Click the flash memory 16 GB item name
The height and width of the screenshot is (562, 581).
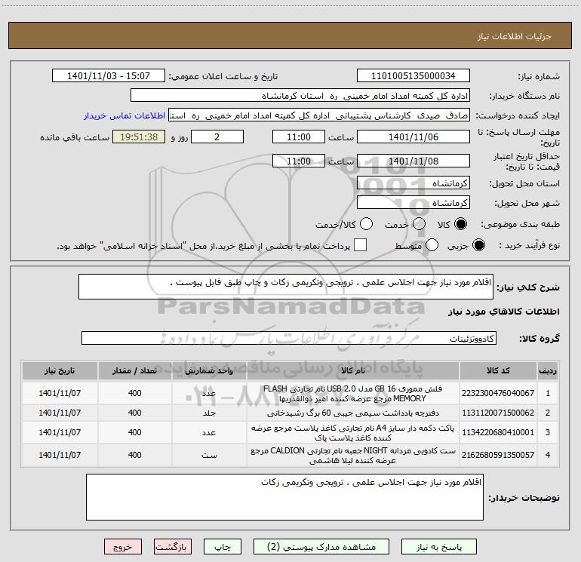coord(353,394)
